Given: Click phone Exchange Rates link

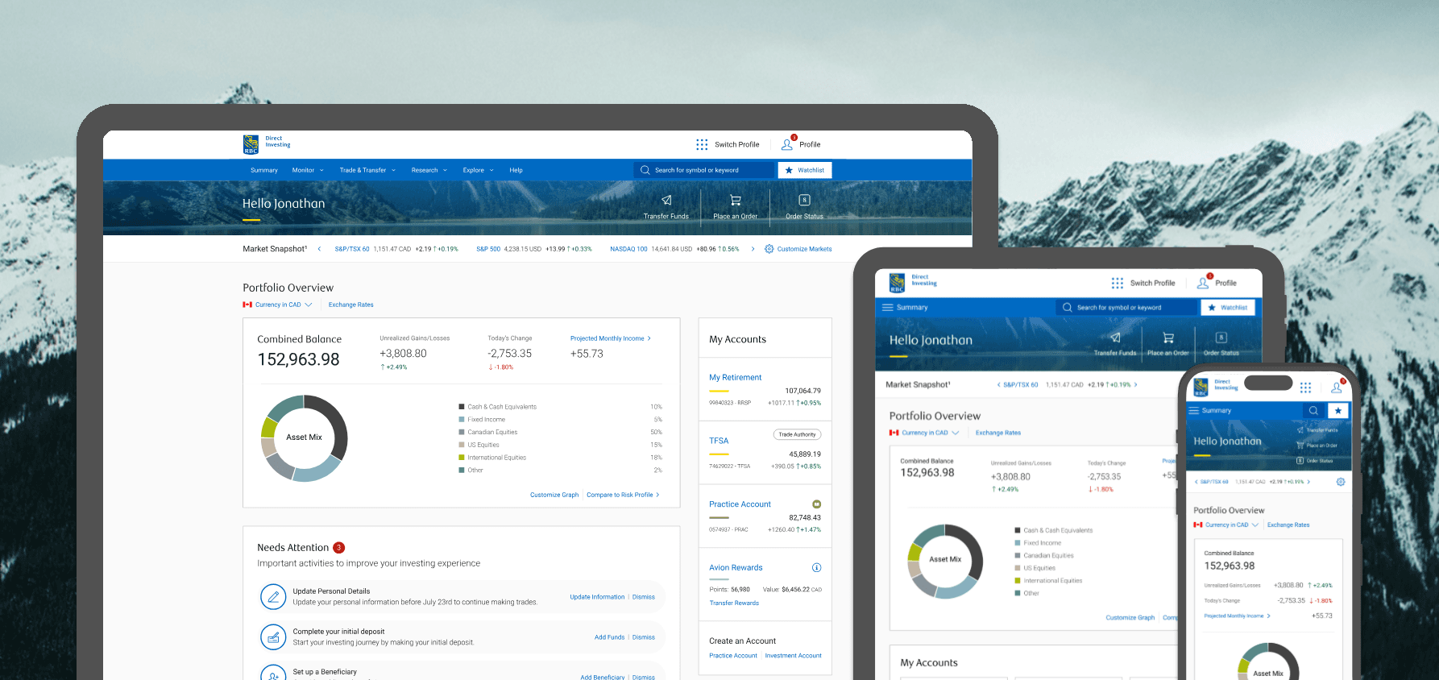Looking at the screenshot, I should (x=1288, y=525).
